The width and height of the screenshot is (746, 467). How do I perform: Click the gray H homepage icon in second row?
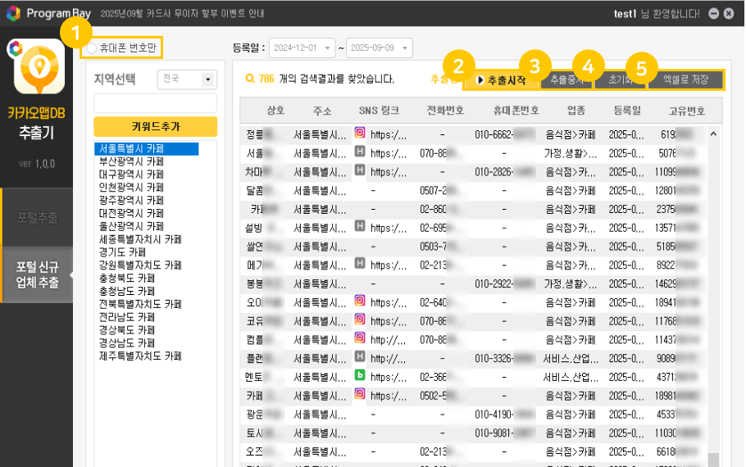pos(359,152)
